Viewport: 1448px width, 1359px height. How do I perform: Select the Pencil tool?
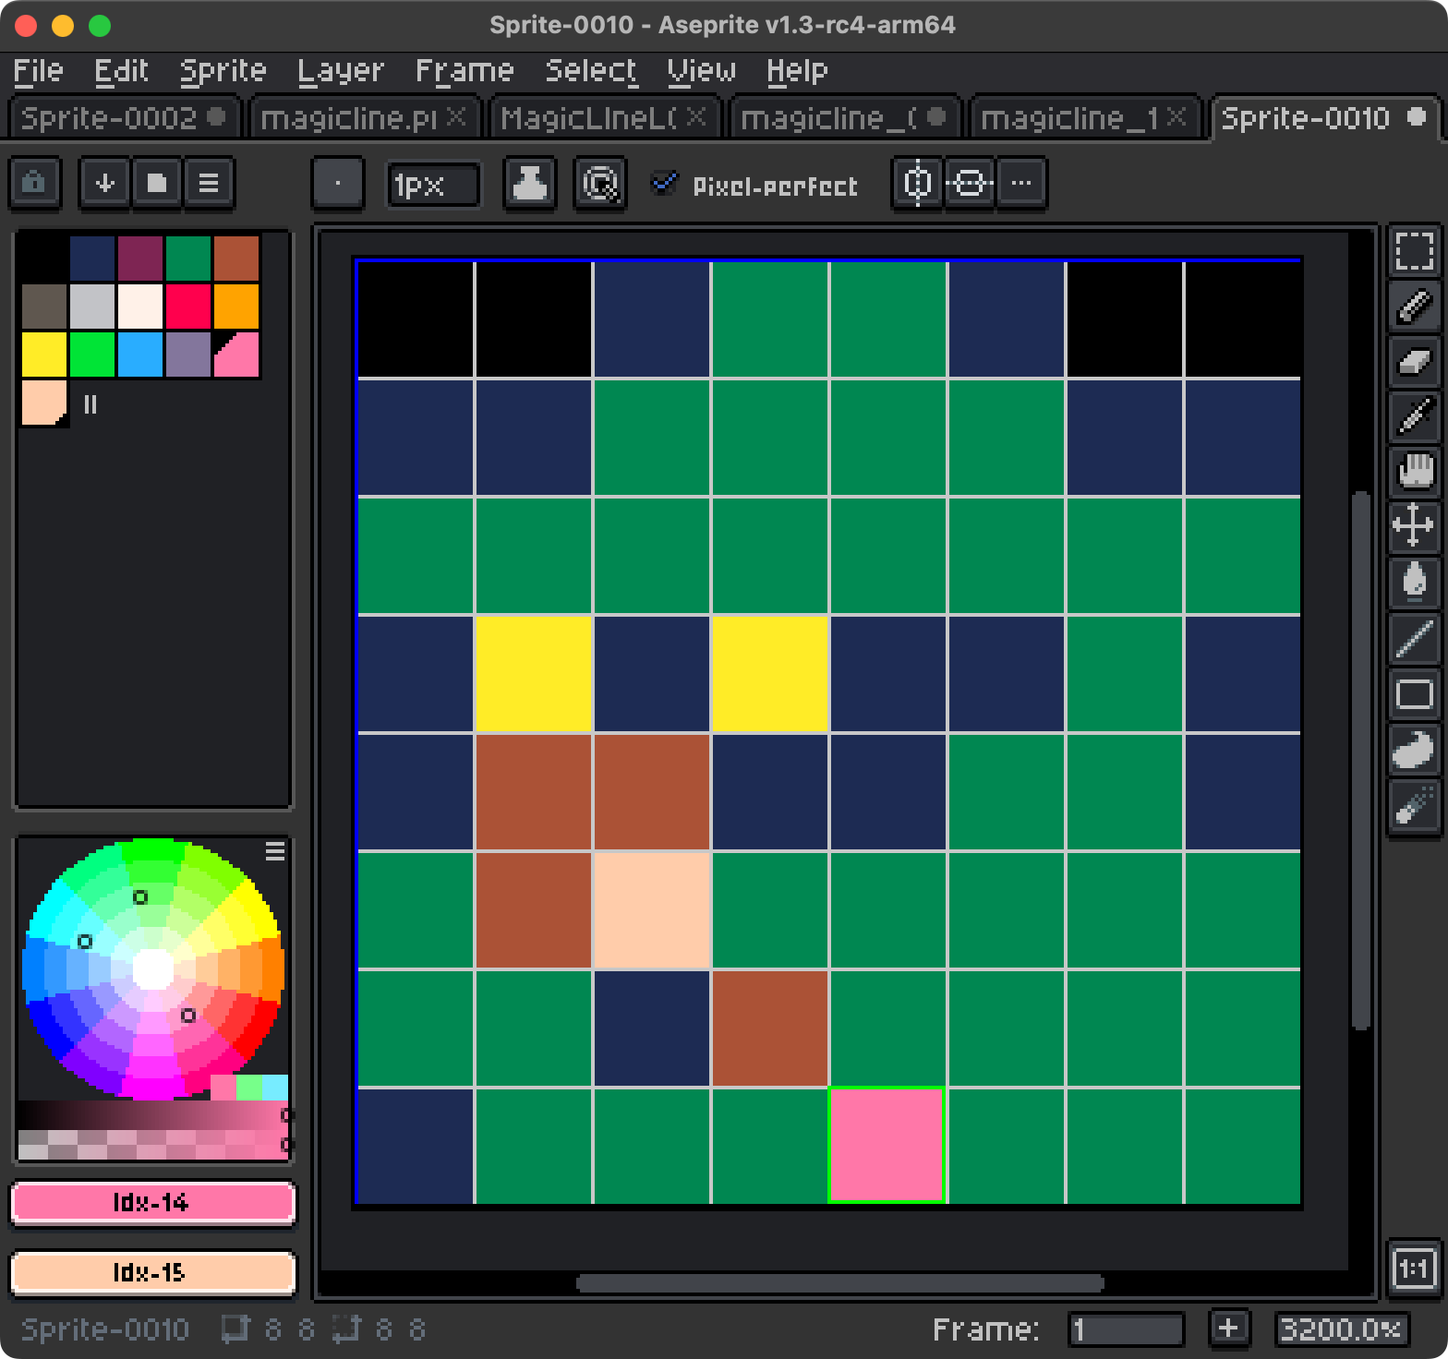click(x=1414, y=306)
